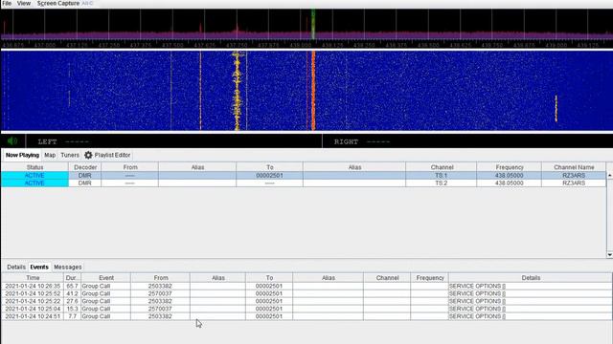
Task: Click the scroll up arrow of channel table
Action: [609, 175]
